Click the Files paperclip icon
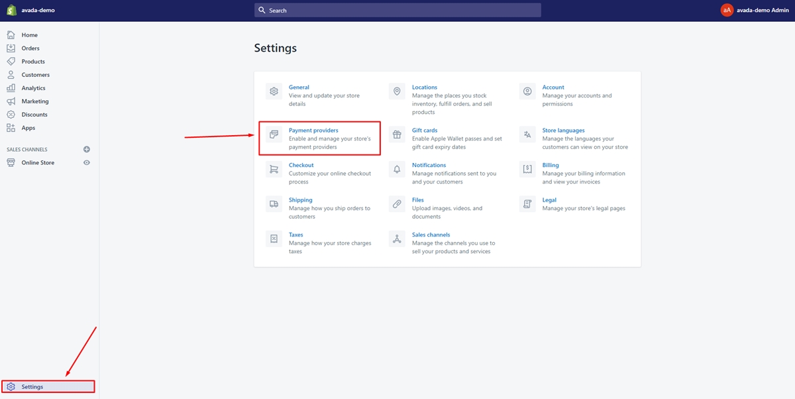Image resolution: width=795 pixels, height=399 pixels. tap(397, 204)
